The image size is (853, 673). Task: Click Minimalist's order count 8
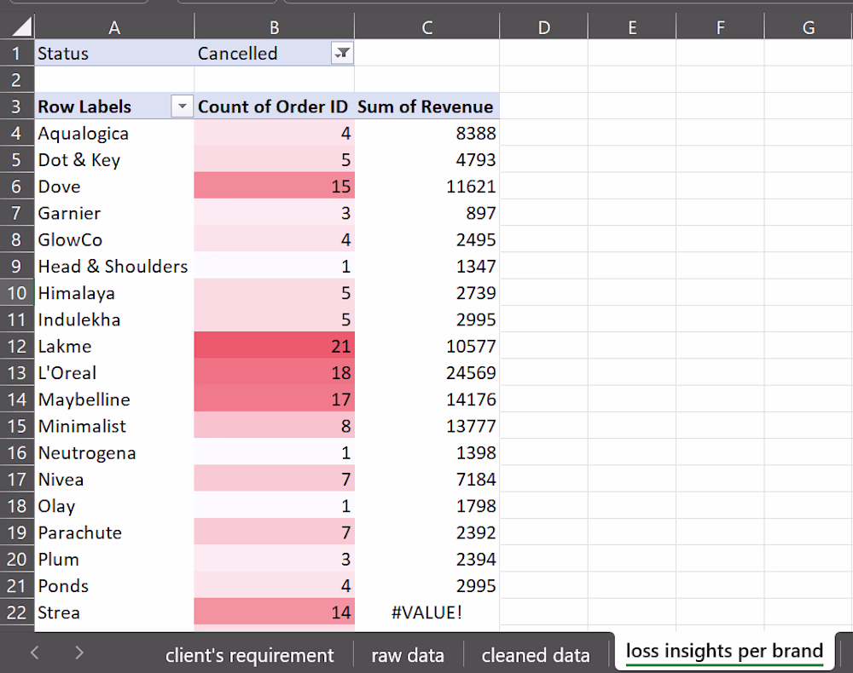pyautogui.click(x=274, y=426)
